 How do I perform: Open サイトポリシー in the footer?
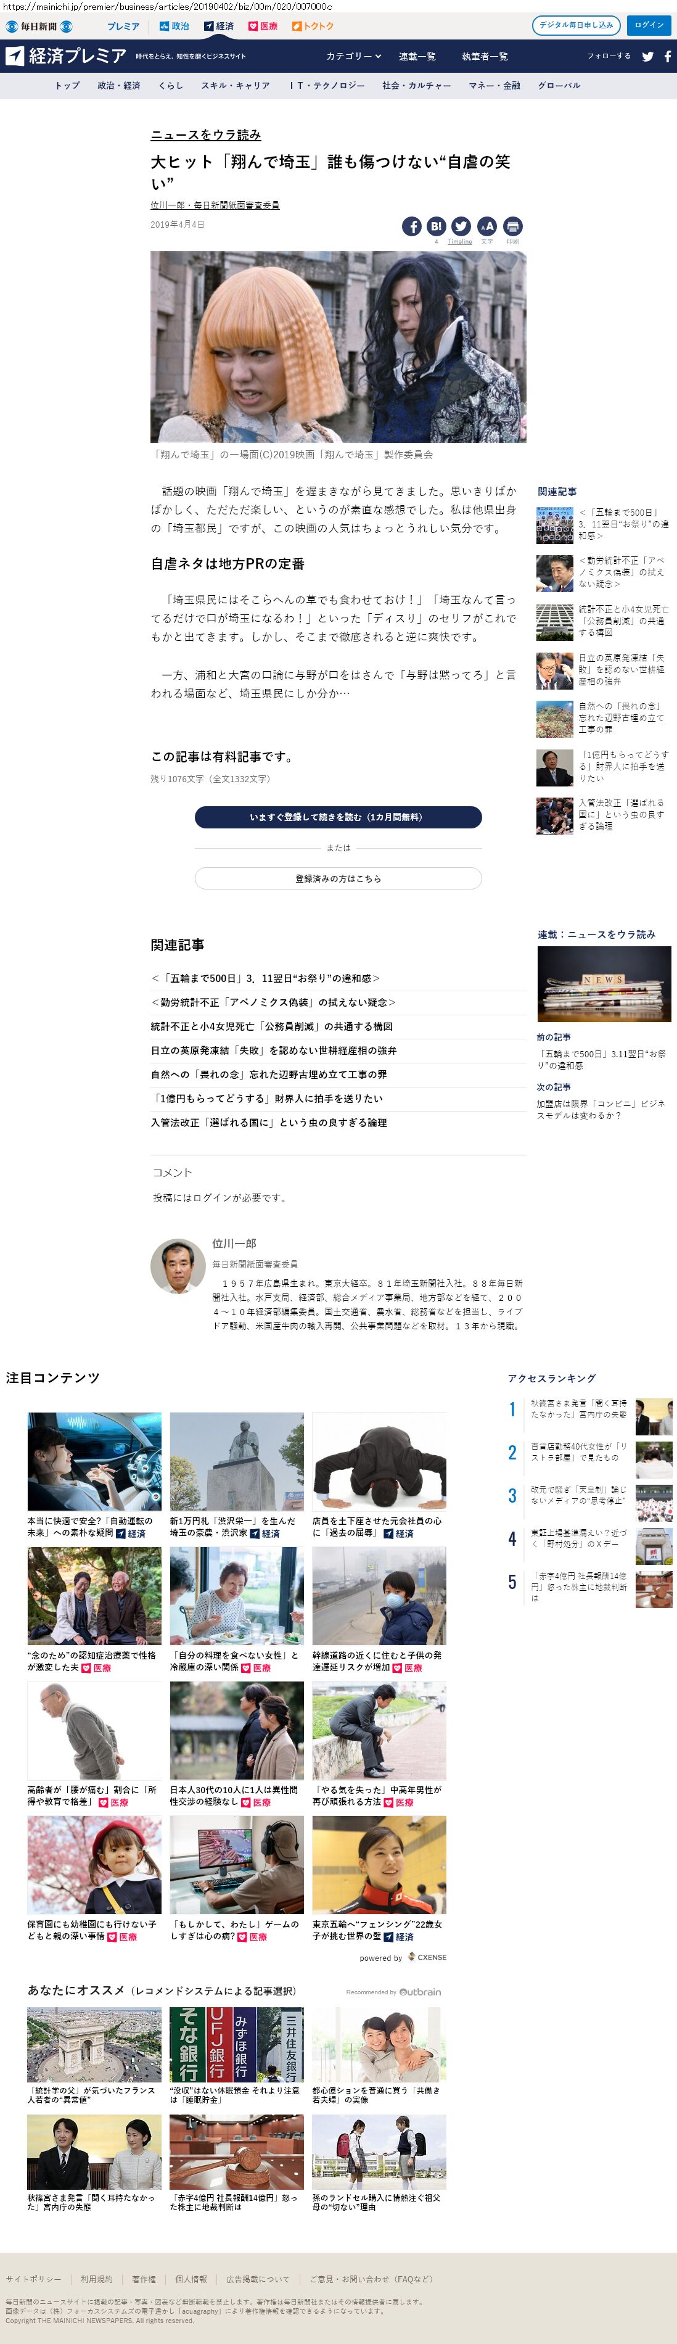(34, 2279)
